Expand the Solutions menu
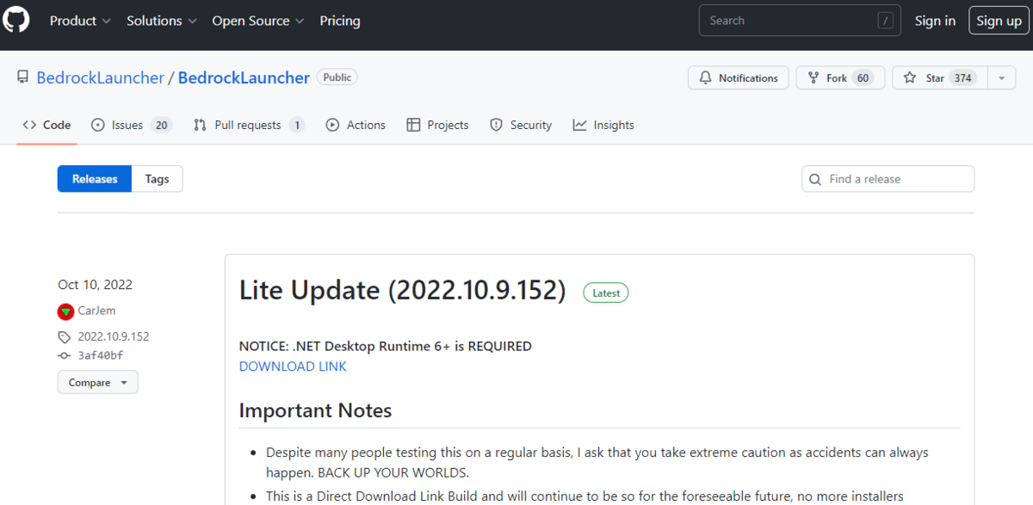This screenshot has width=1033, height=505. tap(162, 21)
